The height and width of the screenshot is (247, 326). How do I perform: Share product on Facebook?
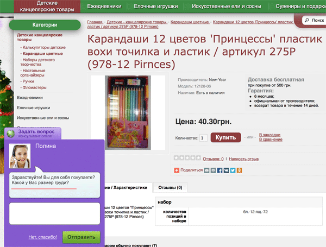coord(220,170)
